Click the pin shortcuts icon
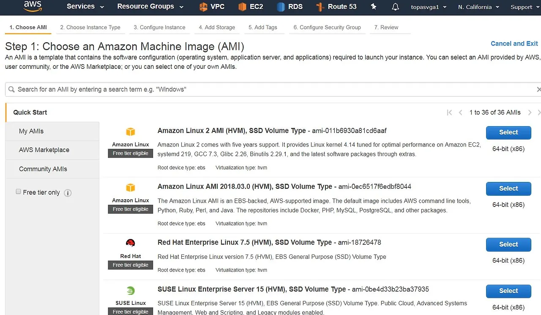This screenshot has height=315, width=541. click(x=373, y=7)
